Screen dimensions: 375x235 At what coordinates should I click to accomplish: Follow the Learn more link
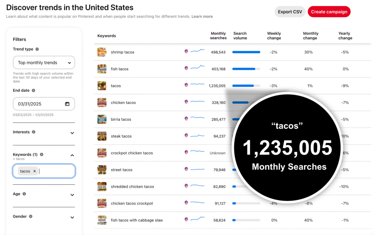point(202,16)
